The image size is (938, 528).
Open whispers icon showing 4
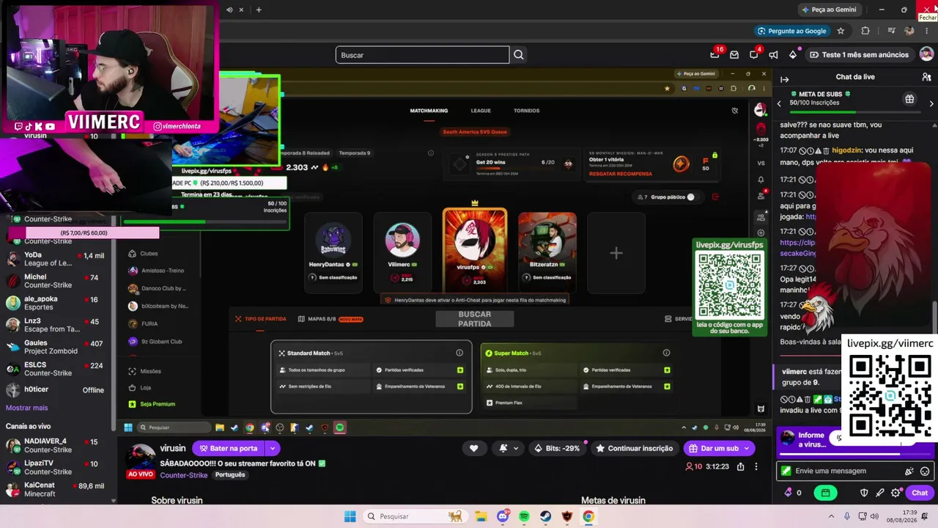754,54
